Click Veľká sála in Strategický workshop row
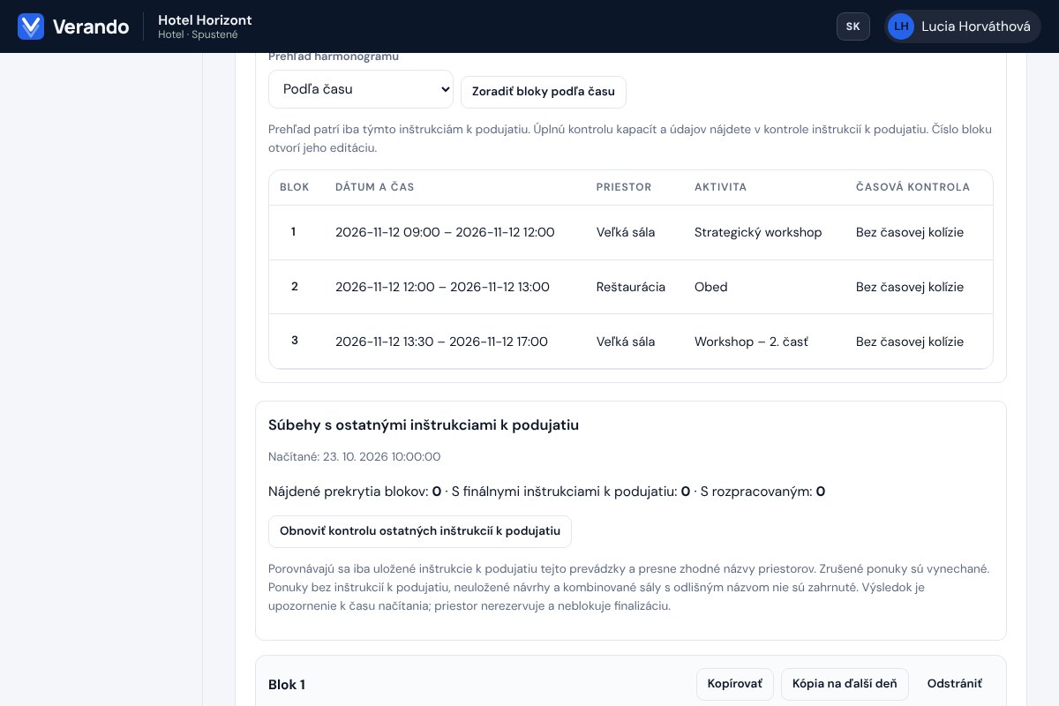This screenshot has height=706, width=1059. point(626,232)
